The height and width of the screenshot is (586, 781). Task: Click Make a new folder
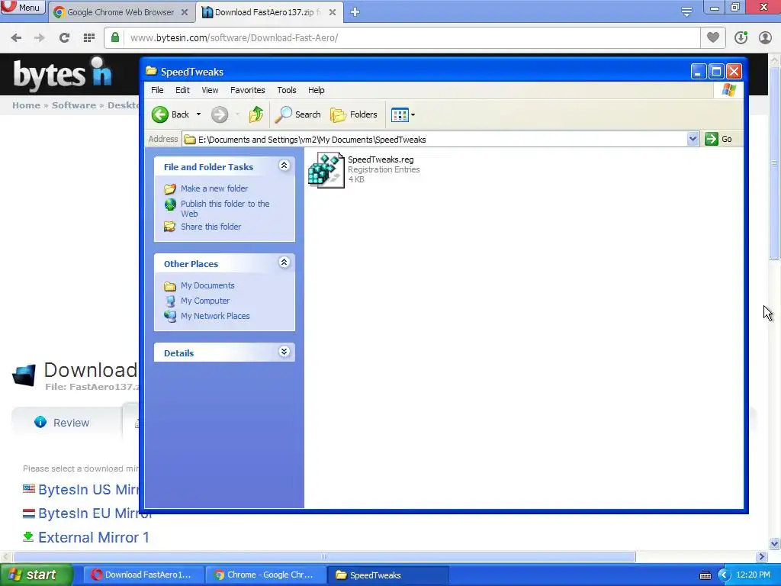click(x=214, y=188)
